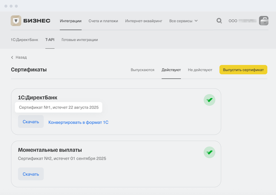The height and width of the screenshot is (195, 276).
Task: Open search with the magnifier icon
Action: (219, 21)
